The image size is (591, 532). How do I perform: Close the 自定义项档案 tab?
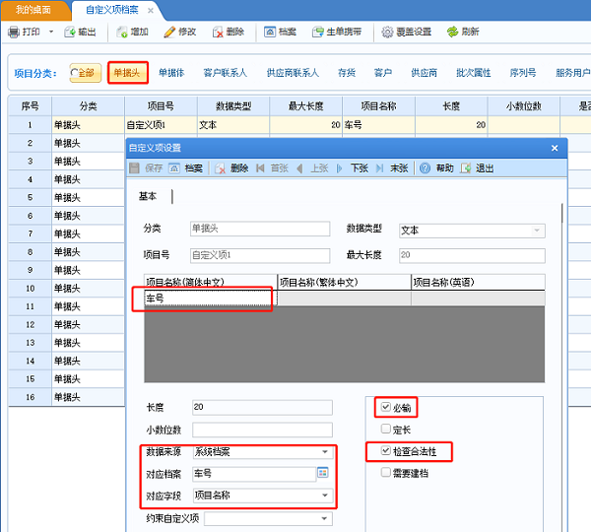coord(151,11)
